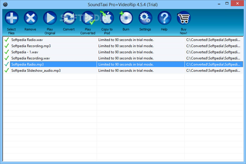Select the Softpedia Recording.mp3 file
This screenshot has width=246, height=164.
(x=31, y=46)
